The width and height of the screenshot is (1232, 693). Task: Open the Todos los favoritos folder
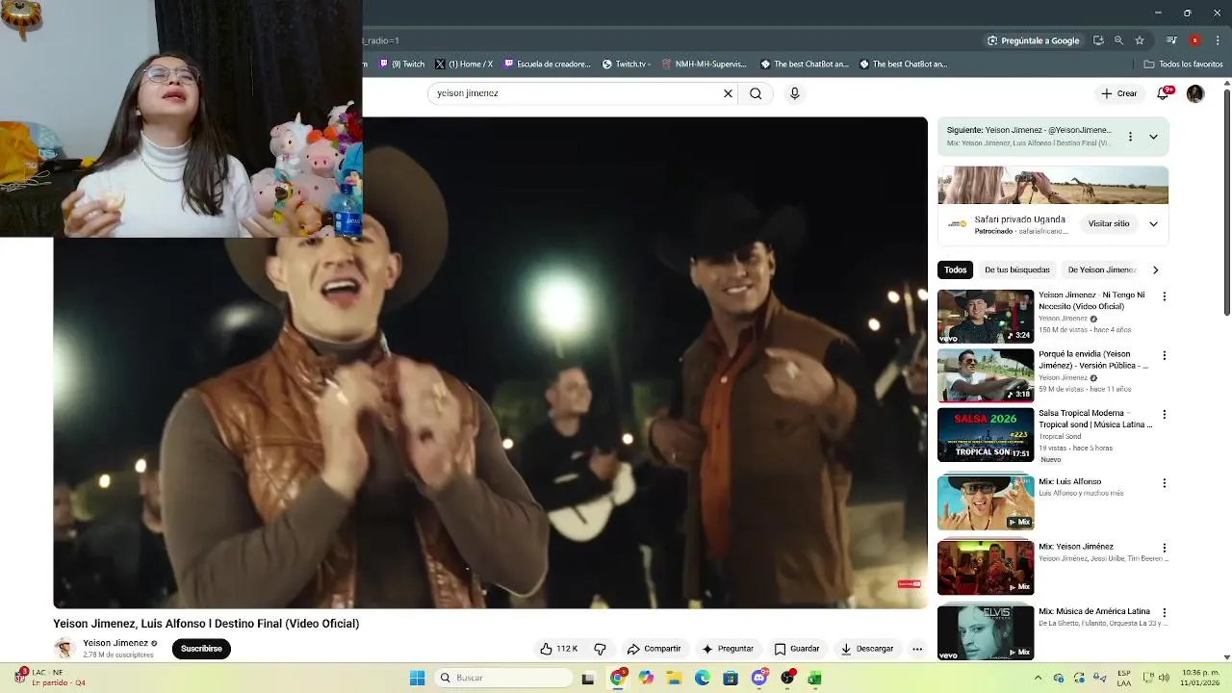(1183, 64)
